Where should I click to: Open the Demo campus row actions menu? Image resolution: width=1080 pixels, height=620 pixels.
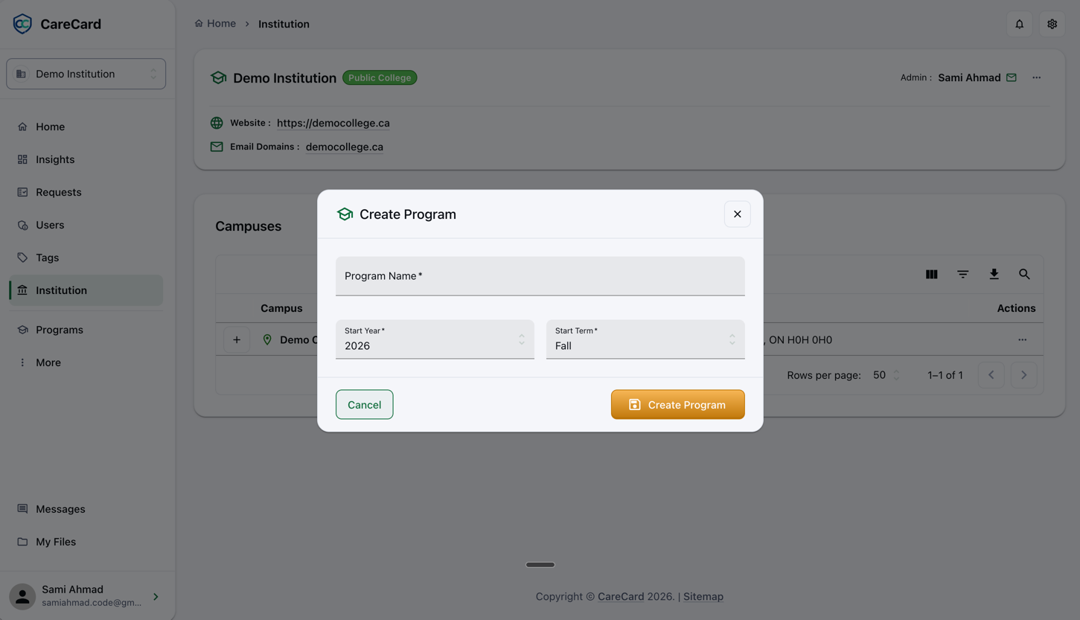pyautogui.click(x=1022, y=340)
